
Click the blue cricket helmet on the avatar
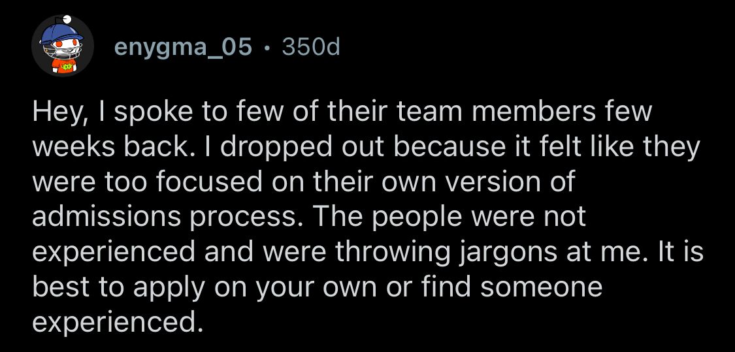click(x=62, y=32)
